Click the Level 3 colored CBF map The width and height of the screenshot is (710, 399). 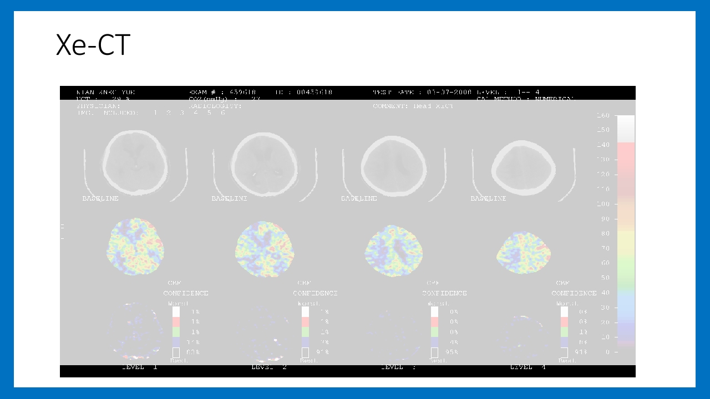coord(393,252)
